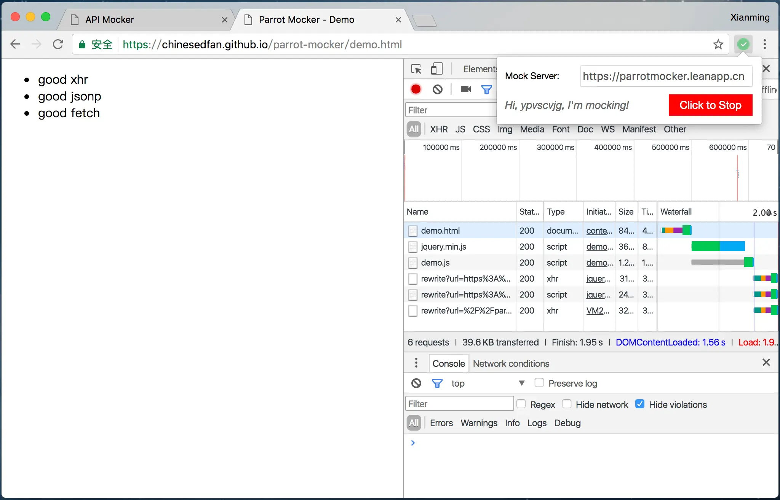Filter requests by XHR type
This screenshot has width=780, height=500.
(438, 129)
